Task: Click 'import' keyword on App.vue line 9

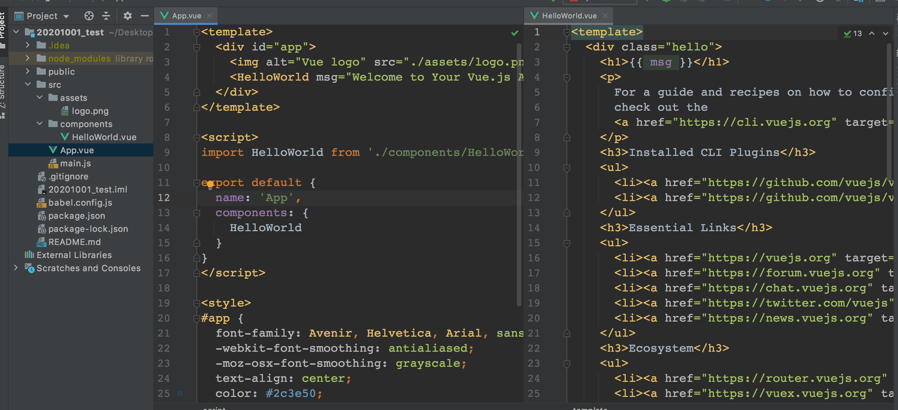Action: [x=222, y=152]
